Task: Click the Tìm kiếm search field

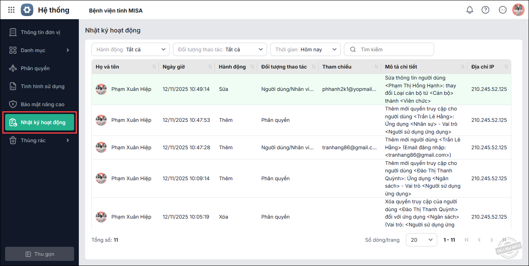Action: pyautogui.click(x=392, y=49)
